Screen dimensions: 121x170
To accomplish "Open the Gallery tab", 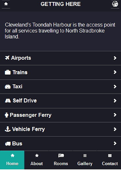I will pyautogui.click(x=85, y=160).
